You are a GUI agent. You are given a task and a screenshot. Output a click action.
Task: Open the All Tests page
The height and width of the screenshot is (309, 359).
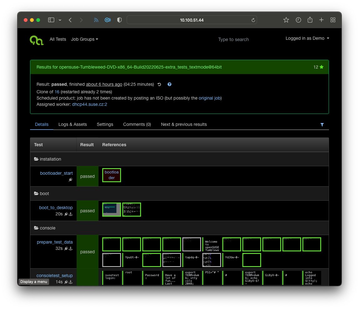[x=58, y=39]
